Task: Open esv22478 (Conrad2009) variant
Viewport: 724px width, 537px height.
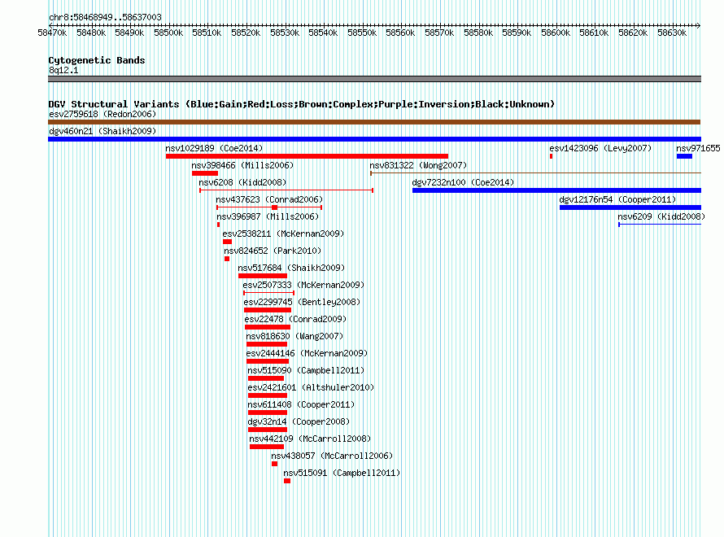Action: [295, 319]
